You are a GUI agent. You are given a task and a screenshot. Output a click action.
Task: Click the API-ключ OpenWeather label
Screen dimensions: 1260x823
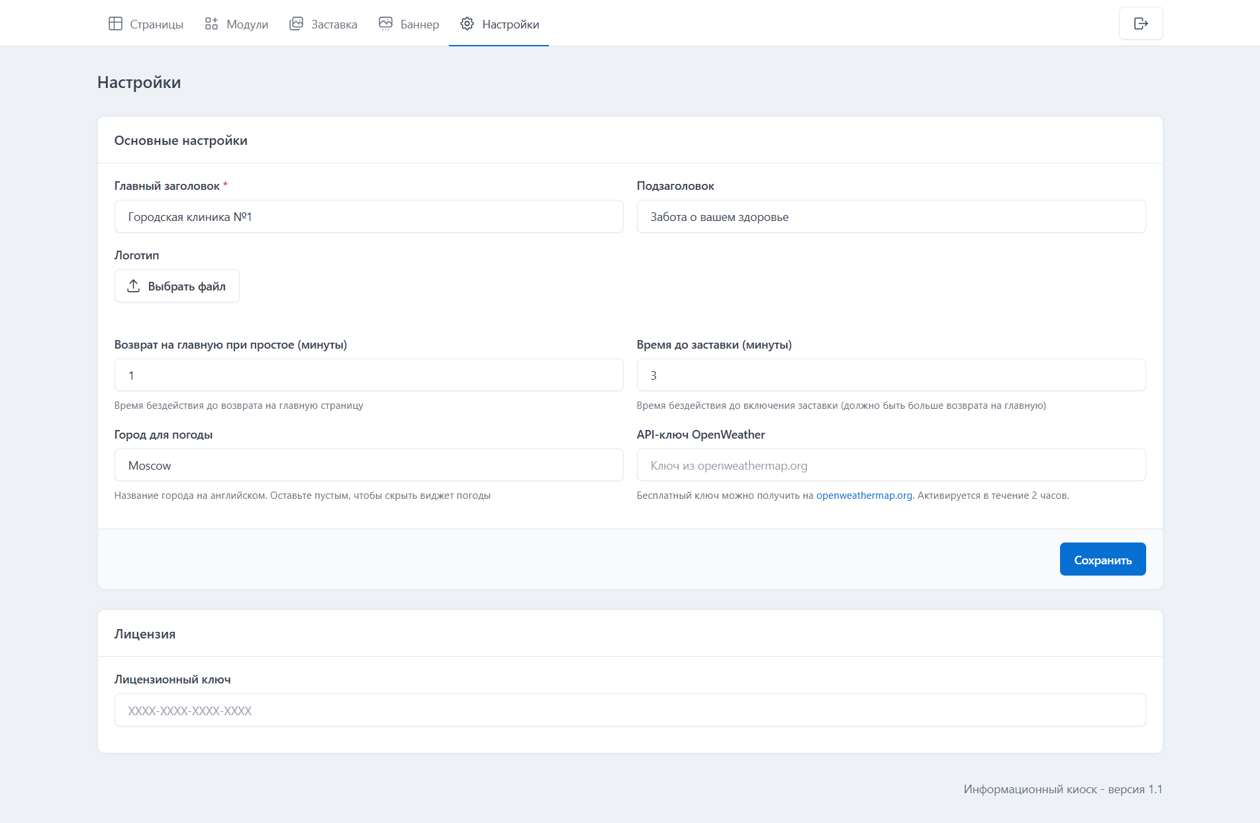coord(701,435)
